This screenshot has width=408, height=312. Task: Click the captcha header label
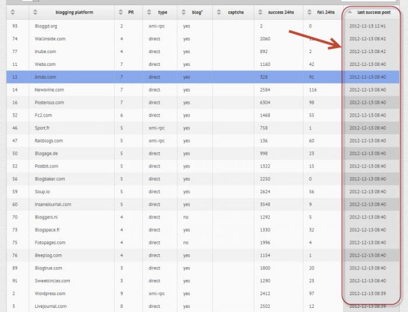pyautogui.click(x=235, y=12)
